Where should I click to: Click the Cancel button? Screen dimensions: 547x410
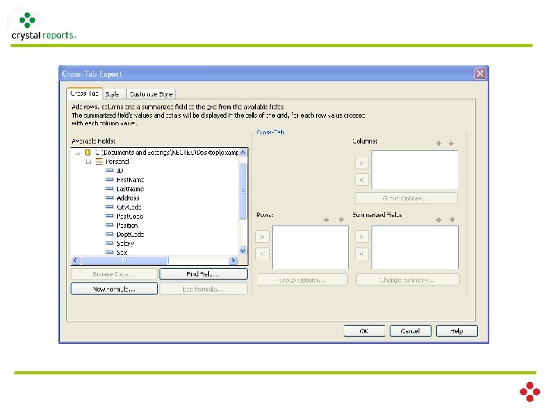(x=410, y=331)
